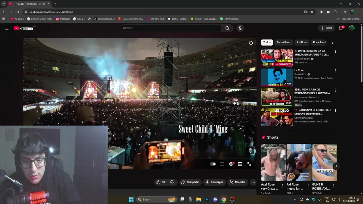The width and height of the screenshot is (363, 204).
Task: Open the La Cura video thumbnail
Action: point(277,77)
